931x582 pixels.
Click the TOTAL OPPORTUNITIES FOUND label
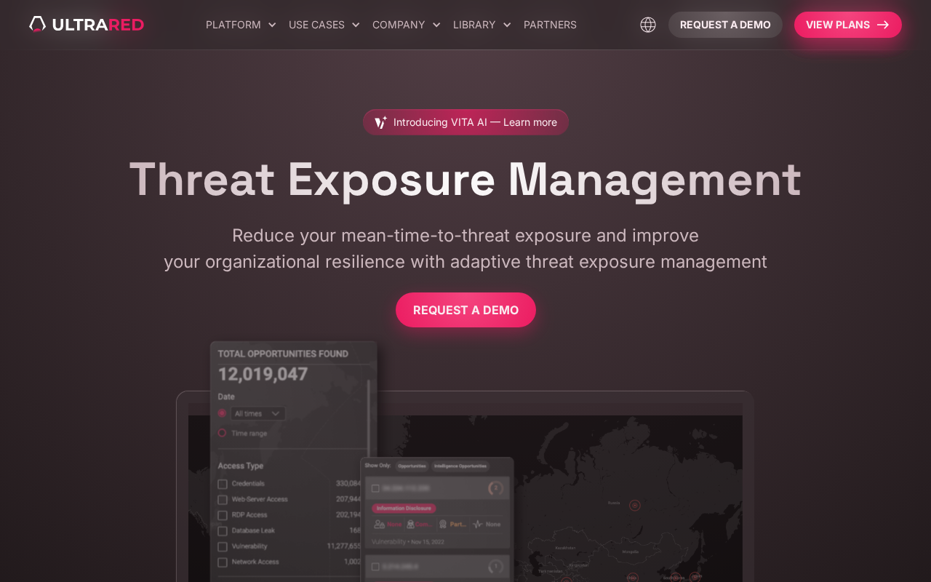tap(283, 354)
